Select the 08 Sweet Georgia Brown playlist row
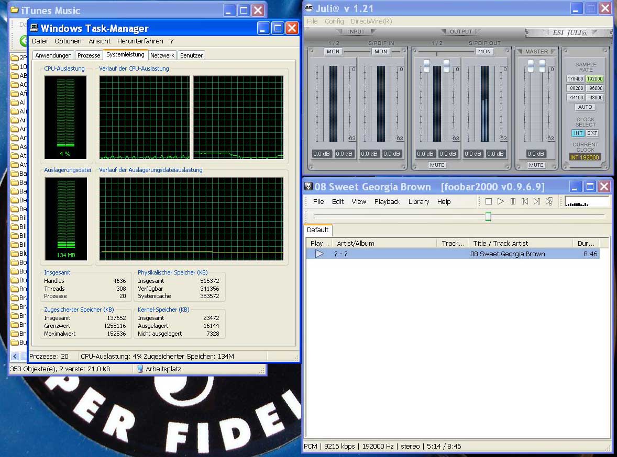Screen dimensions: 617x457 click(x=453, y=254)
